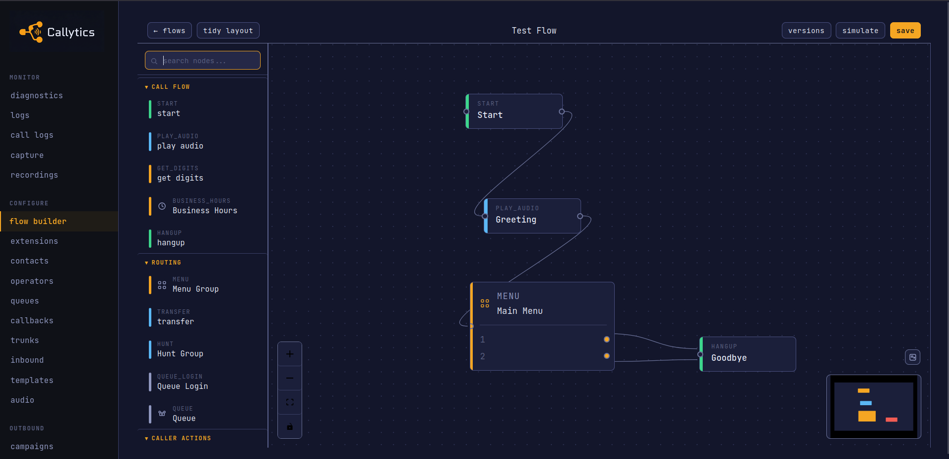Click the simulate button

point(860,31)
